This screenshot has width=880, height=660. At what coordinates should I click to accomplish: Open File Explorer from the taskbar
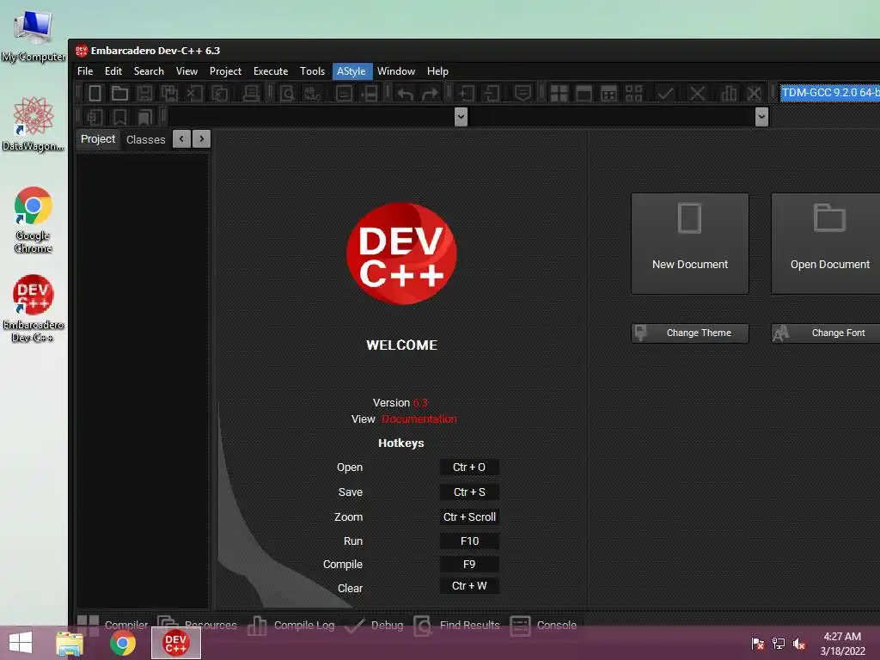(70, 643)
